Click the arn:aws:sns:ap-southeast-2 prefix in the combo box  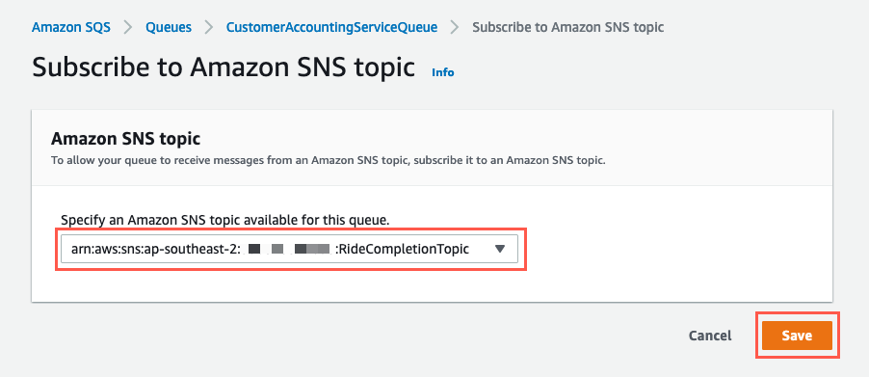coord(157,250)
